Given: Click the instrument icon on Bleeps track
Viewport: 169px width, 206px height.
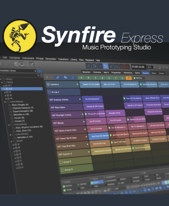Looking at the screenshot, I should click(x=55, y=123).
